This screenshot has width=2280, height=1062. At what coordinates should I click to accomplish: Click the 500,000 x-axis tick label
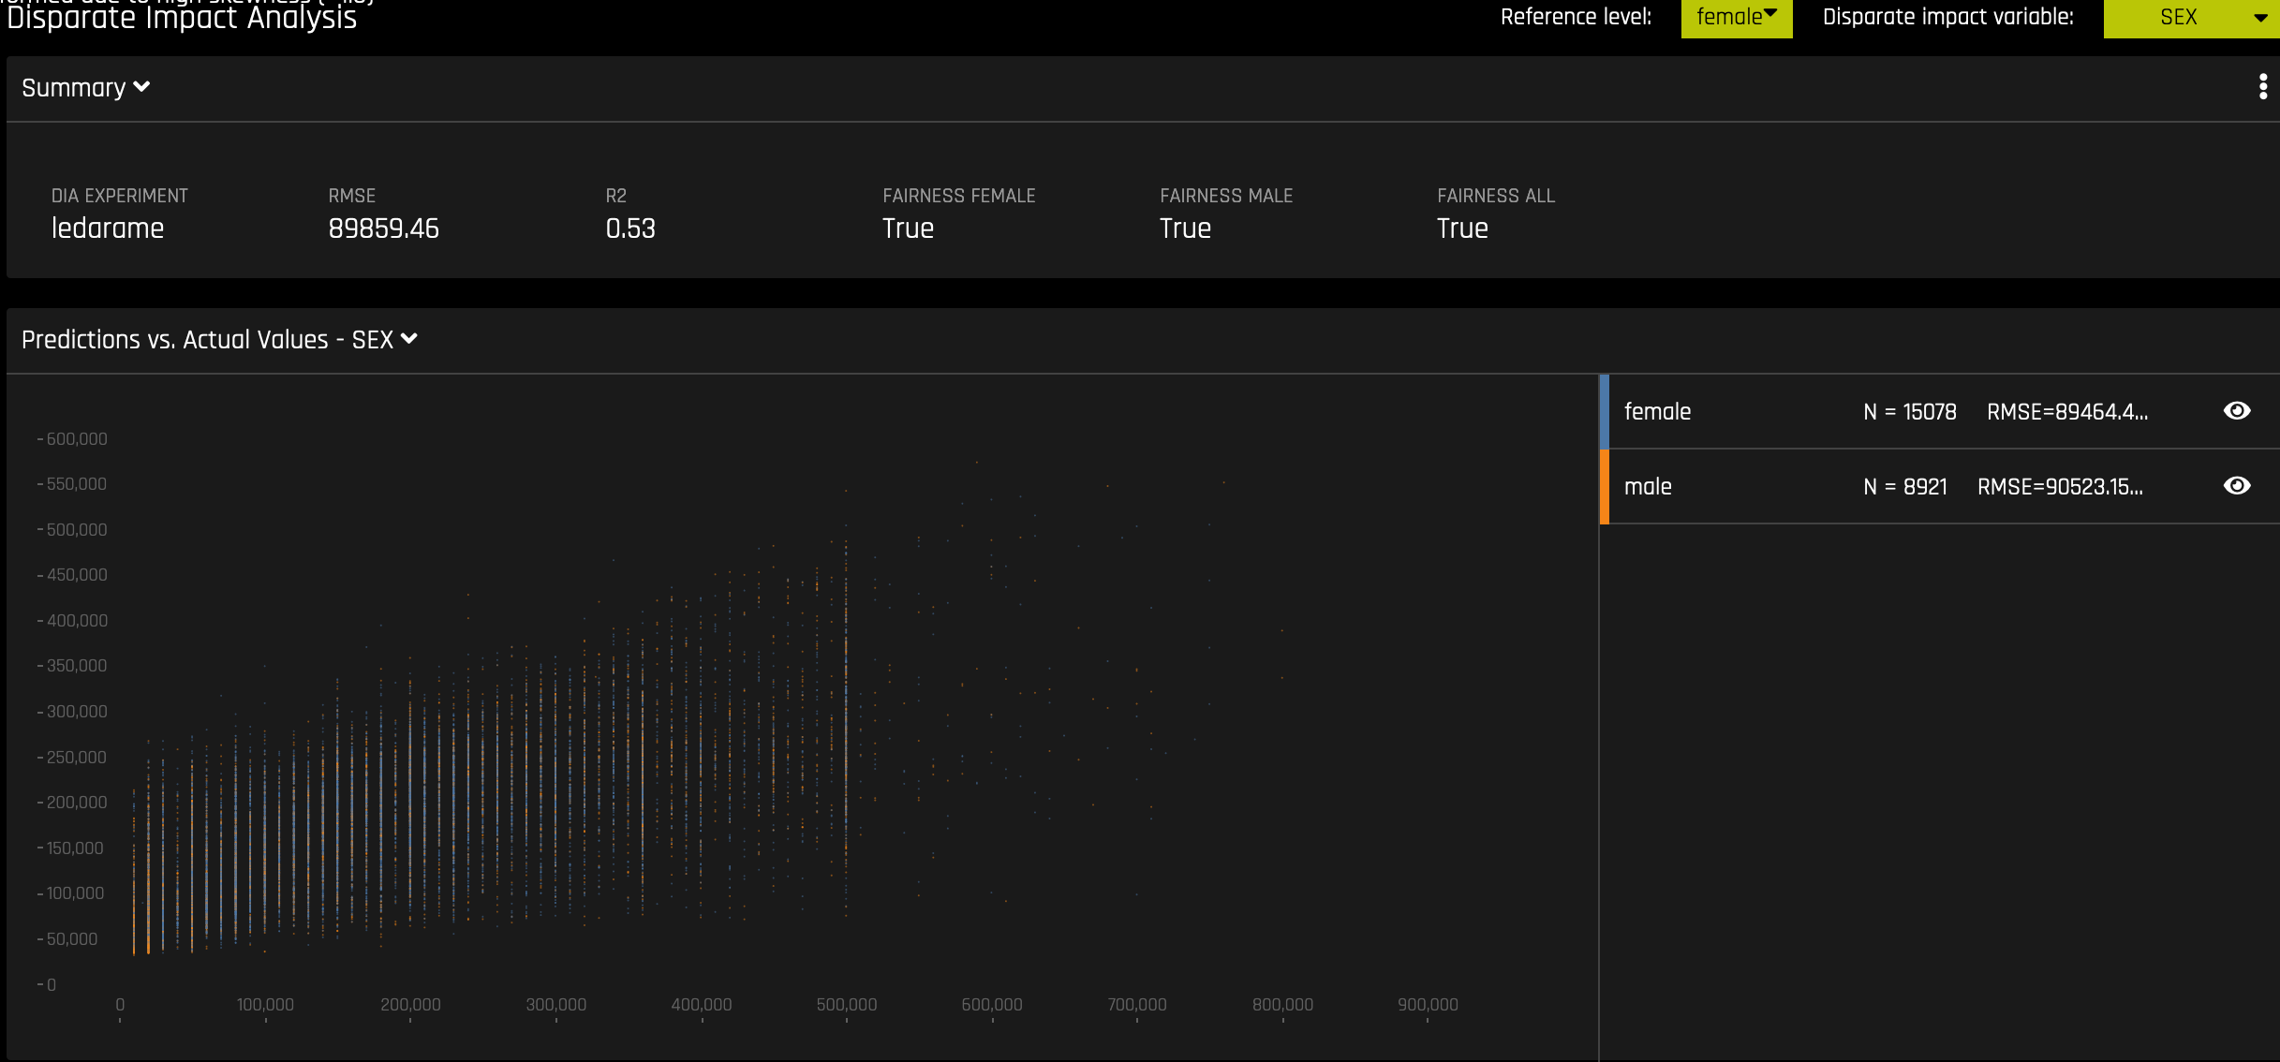(846, 1005)
